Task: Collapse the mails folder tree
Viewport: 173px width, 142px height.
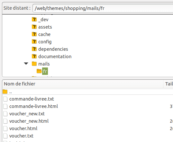Action: coord(26,64)
